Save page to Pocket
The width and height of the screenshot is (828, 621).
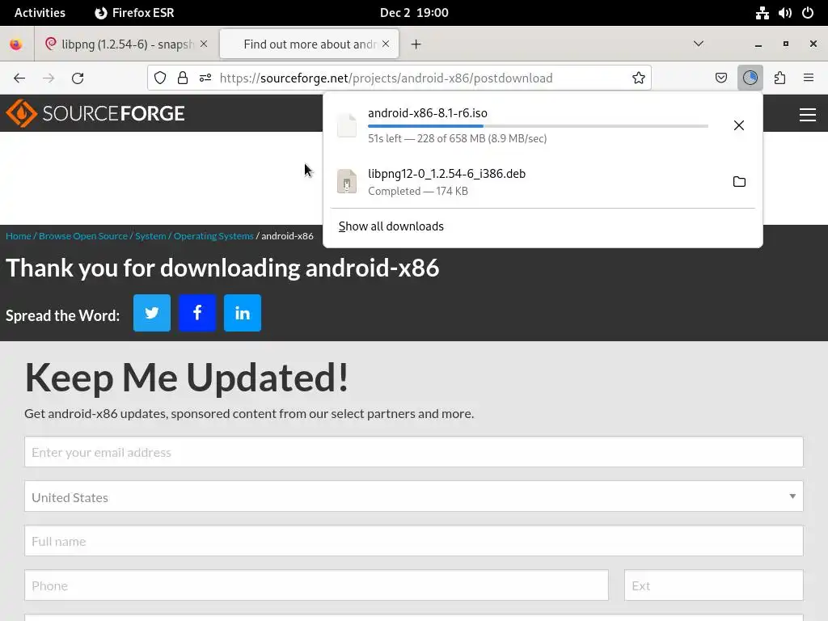pyautogui.click(x=720, y=78)
